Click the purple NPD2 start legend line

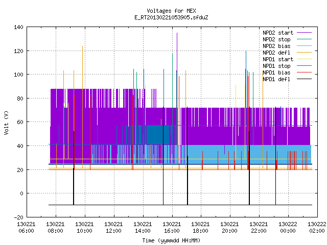click(x=304, y=33)
